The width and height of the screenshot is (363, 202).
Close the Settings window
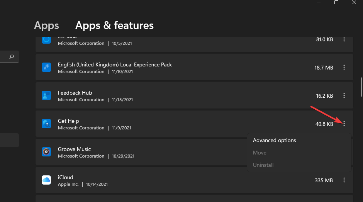point(354,2)
